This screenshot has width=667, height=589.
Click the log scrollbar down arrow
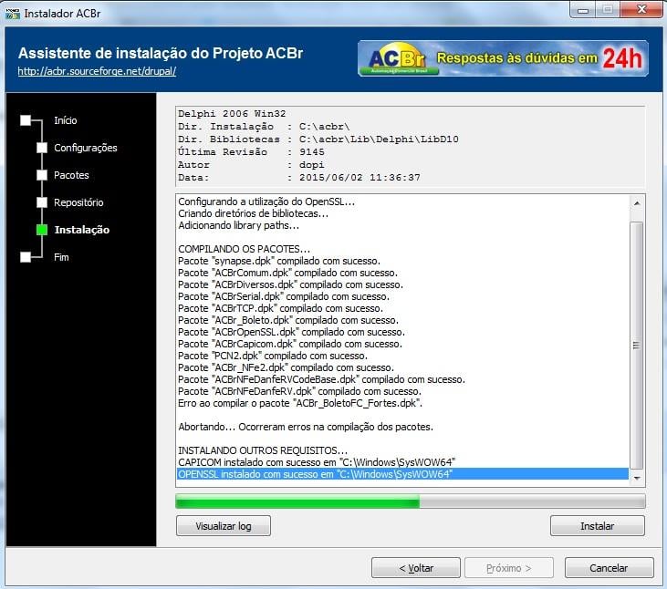(637, 478)
